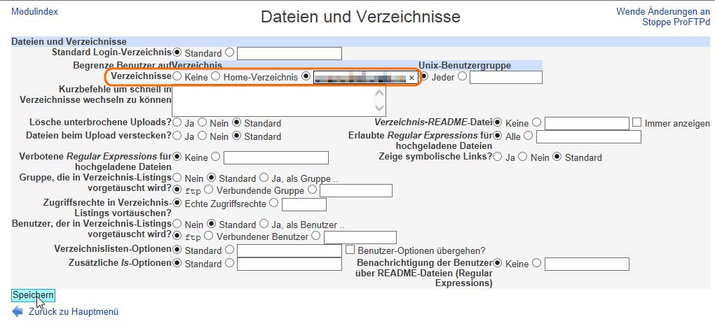The height and width of the screenshot is (333, 715).
Task: Select Home-Verzeichnis radio option
Action: point(216,76)
